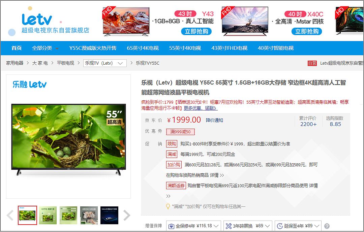Click 平板电视 breadcrumb
364x232 pixels.
pos(65,63)
